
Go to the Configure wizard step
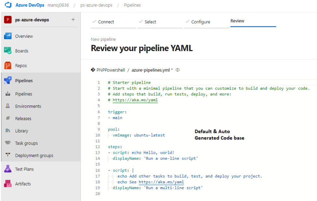[198, 22]
